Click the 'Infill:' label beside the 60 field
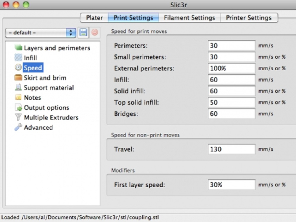This screenshot has width=296, height=222. [122, 80]
